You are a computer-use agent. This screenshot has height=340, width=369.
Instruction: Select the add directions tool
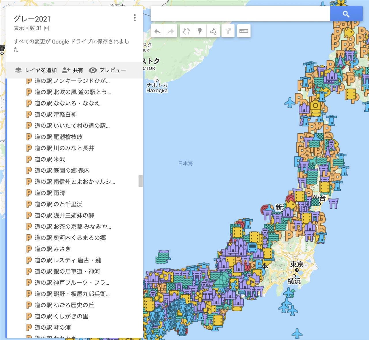tap(228, 31)
